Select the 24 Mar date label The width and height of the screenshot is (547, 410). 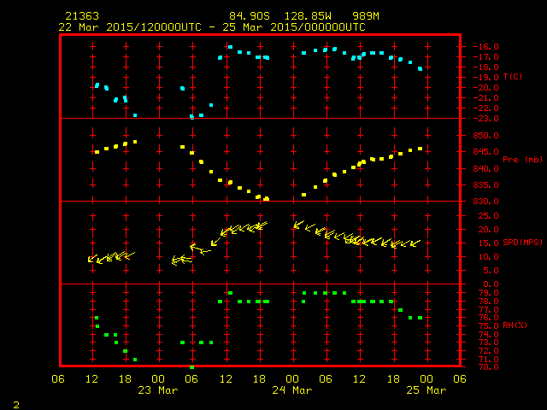(x=291, y=389)
